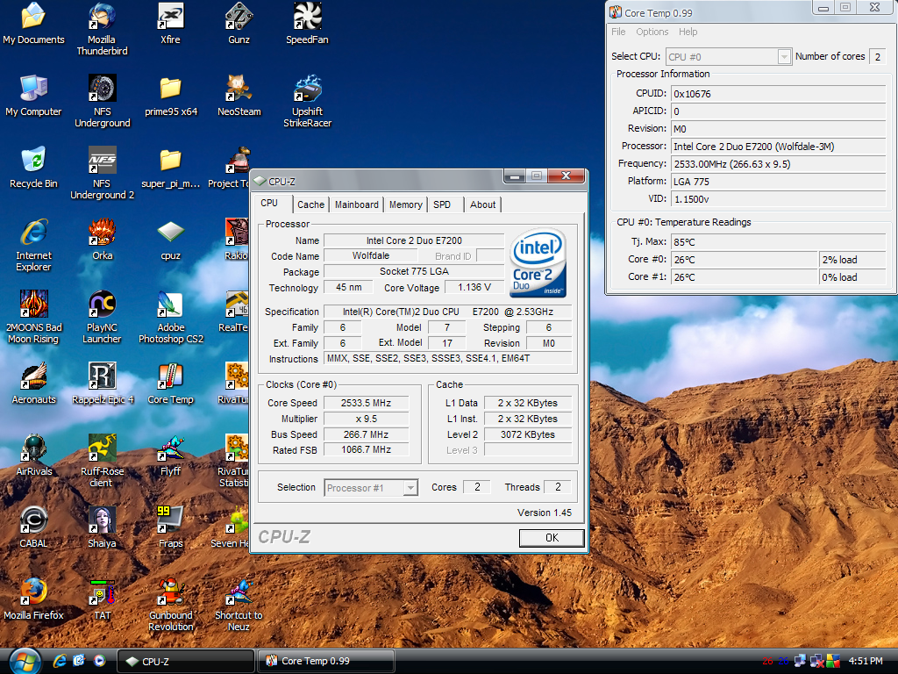Launch Mozilla Thunderbird from desktop
The image size is (898, 674).
click(102, 30)
